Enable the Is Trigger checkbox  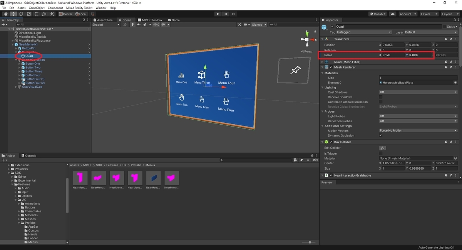(x=381, y=153)
